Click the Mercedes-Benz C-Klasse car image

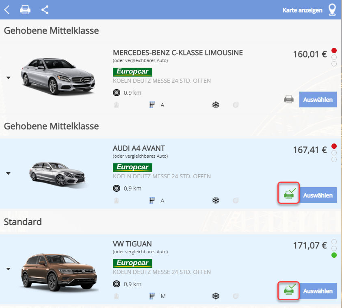pos(58,76)
